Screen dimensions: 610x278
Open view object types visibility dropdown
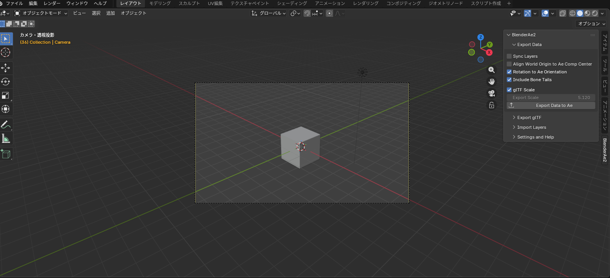[x=515, y=13]
